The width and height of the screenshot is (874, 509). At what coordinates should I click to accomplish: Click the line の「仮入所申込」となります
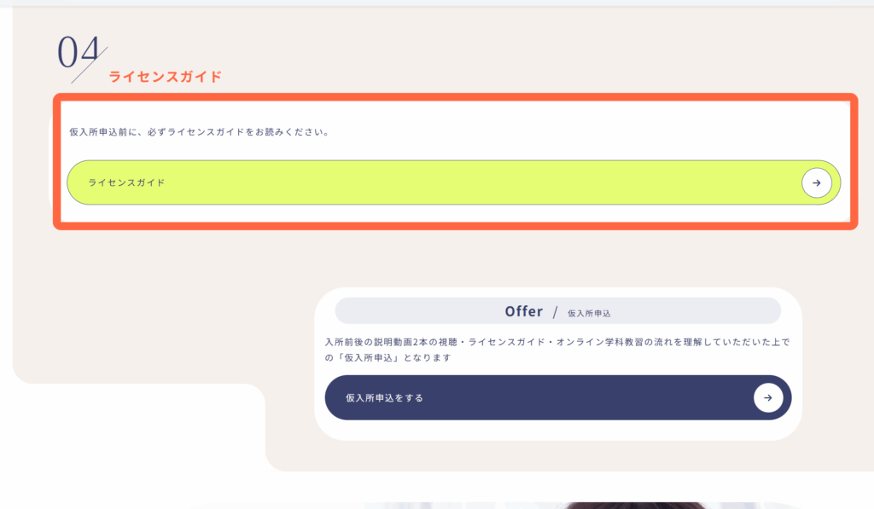point(388,357)
